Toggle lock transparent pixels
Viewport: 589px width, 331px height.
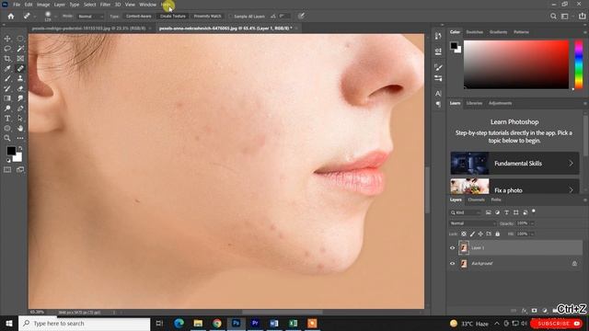[x=464, y=234]
